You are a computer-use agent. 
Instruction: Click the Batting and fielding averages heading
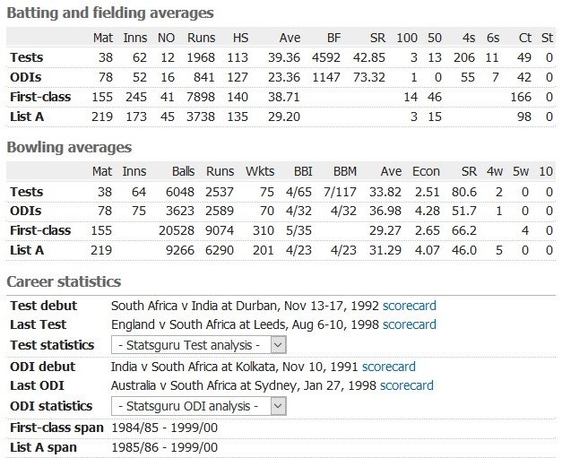[x=110, y=13]
